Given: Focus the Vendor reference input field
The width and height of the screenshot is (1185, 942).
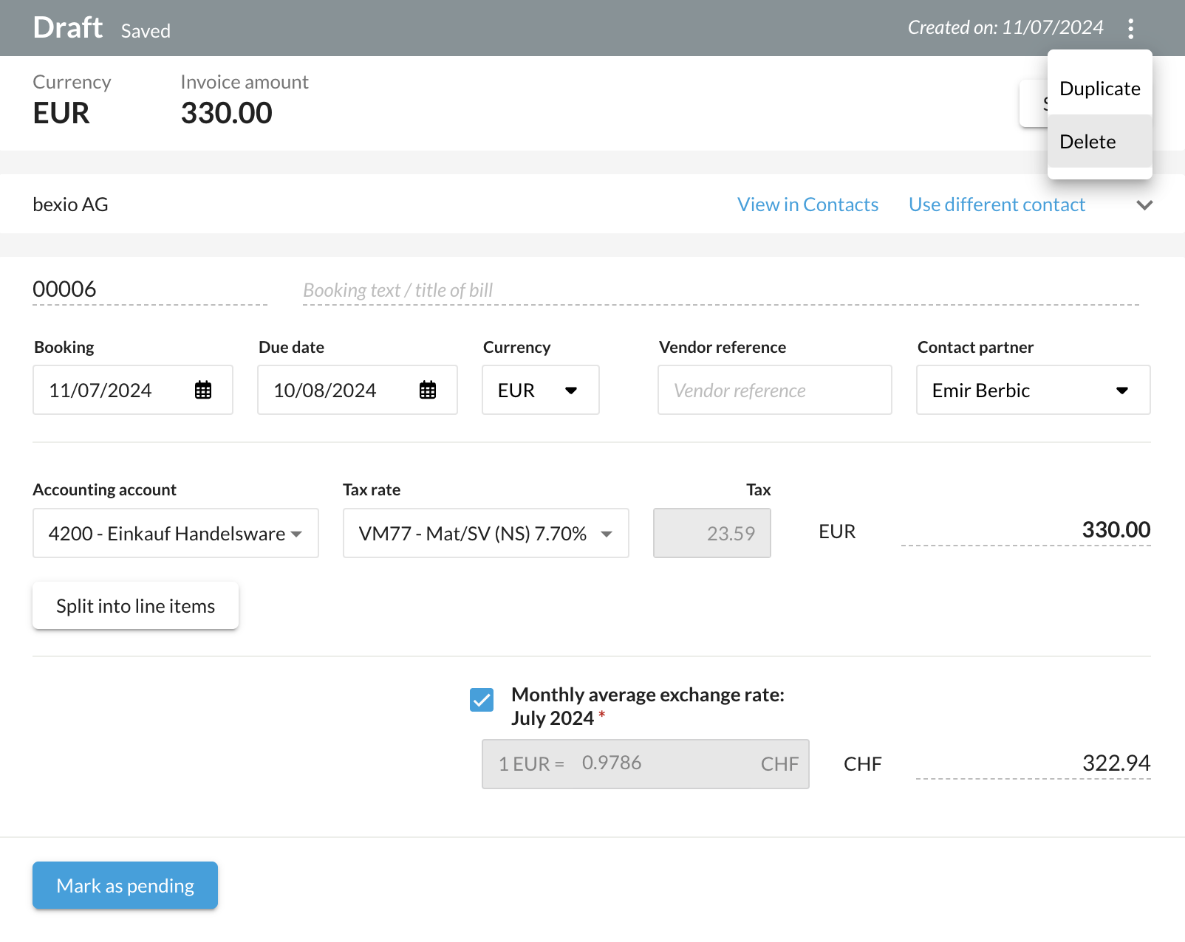Looking at the screenshot, I should point(774,391).
